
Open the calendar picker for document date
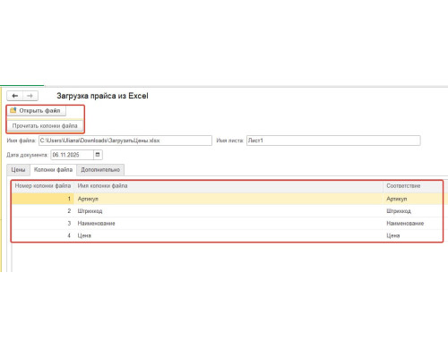tap(98, 155)
